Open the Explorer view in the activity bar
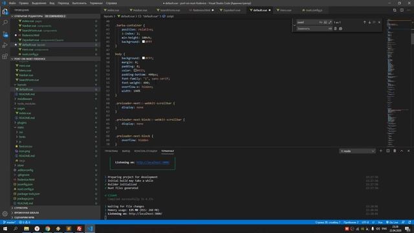Screen dimensions: 414x233 5,12
